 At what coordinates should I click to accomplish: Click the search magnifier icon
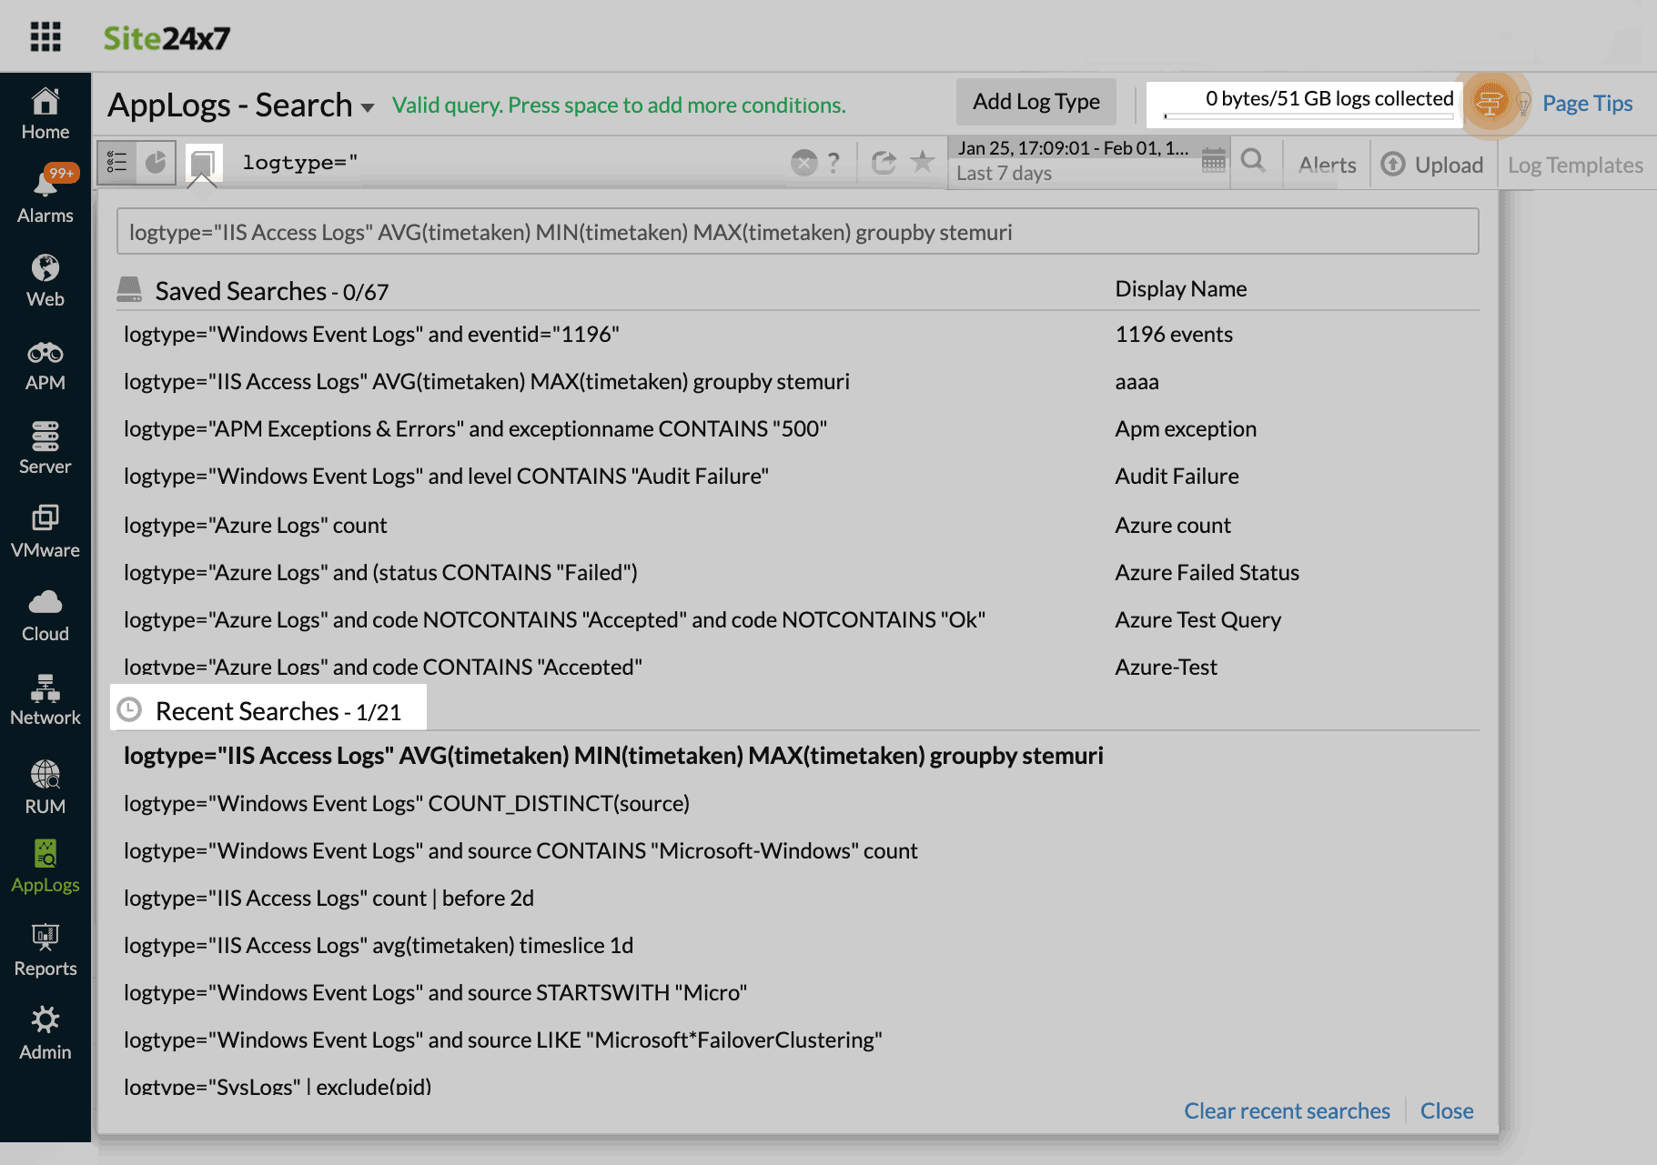1255,161
